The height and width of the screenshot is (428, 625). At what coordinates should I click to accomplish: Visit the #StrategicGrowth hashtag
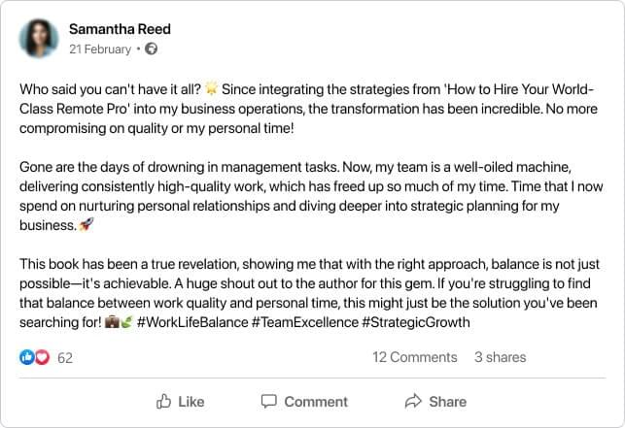[415, 321]
